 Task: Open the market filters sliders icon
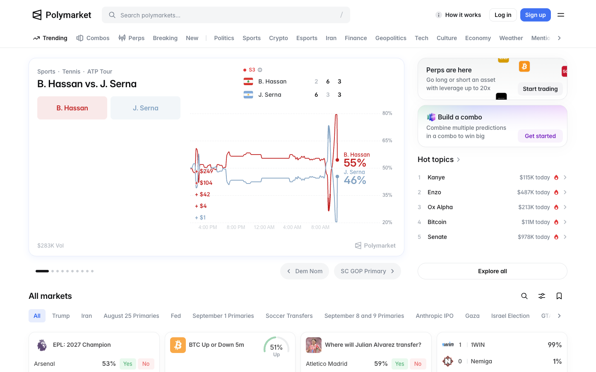pos(542,296)
